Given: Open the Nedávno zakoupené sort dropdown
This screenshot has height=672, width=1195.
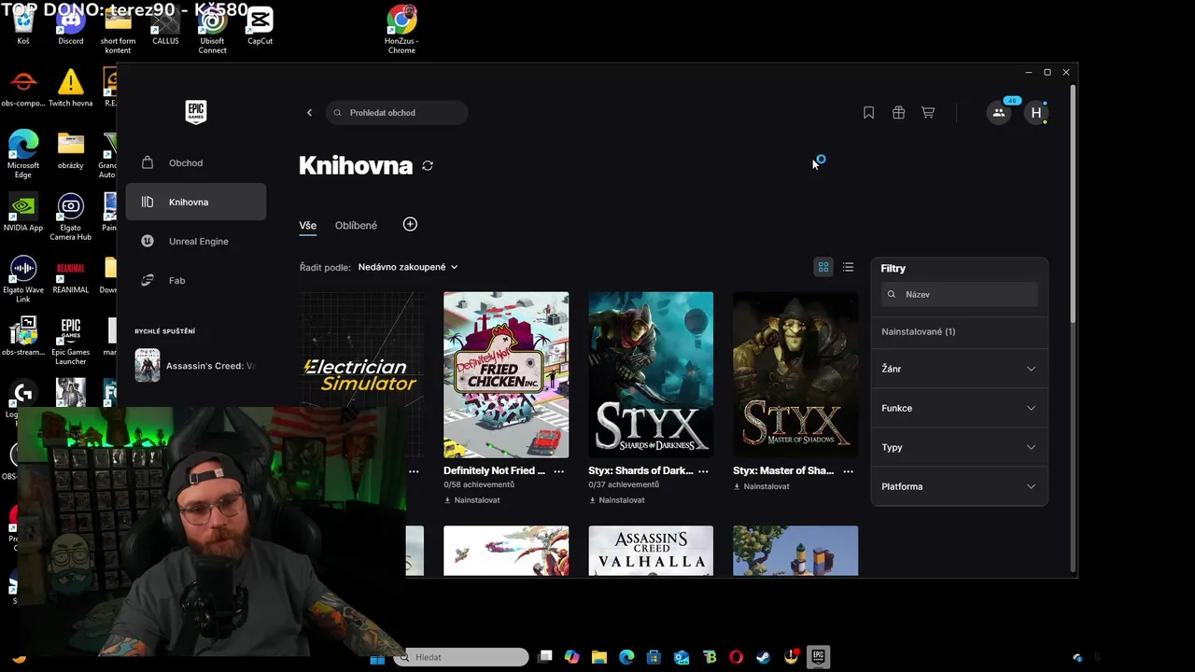Looking at the screenshot, I should [408, 267].
